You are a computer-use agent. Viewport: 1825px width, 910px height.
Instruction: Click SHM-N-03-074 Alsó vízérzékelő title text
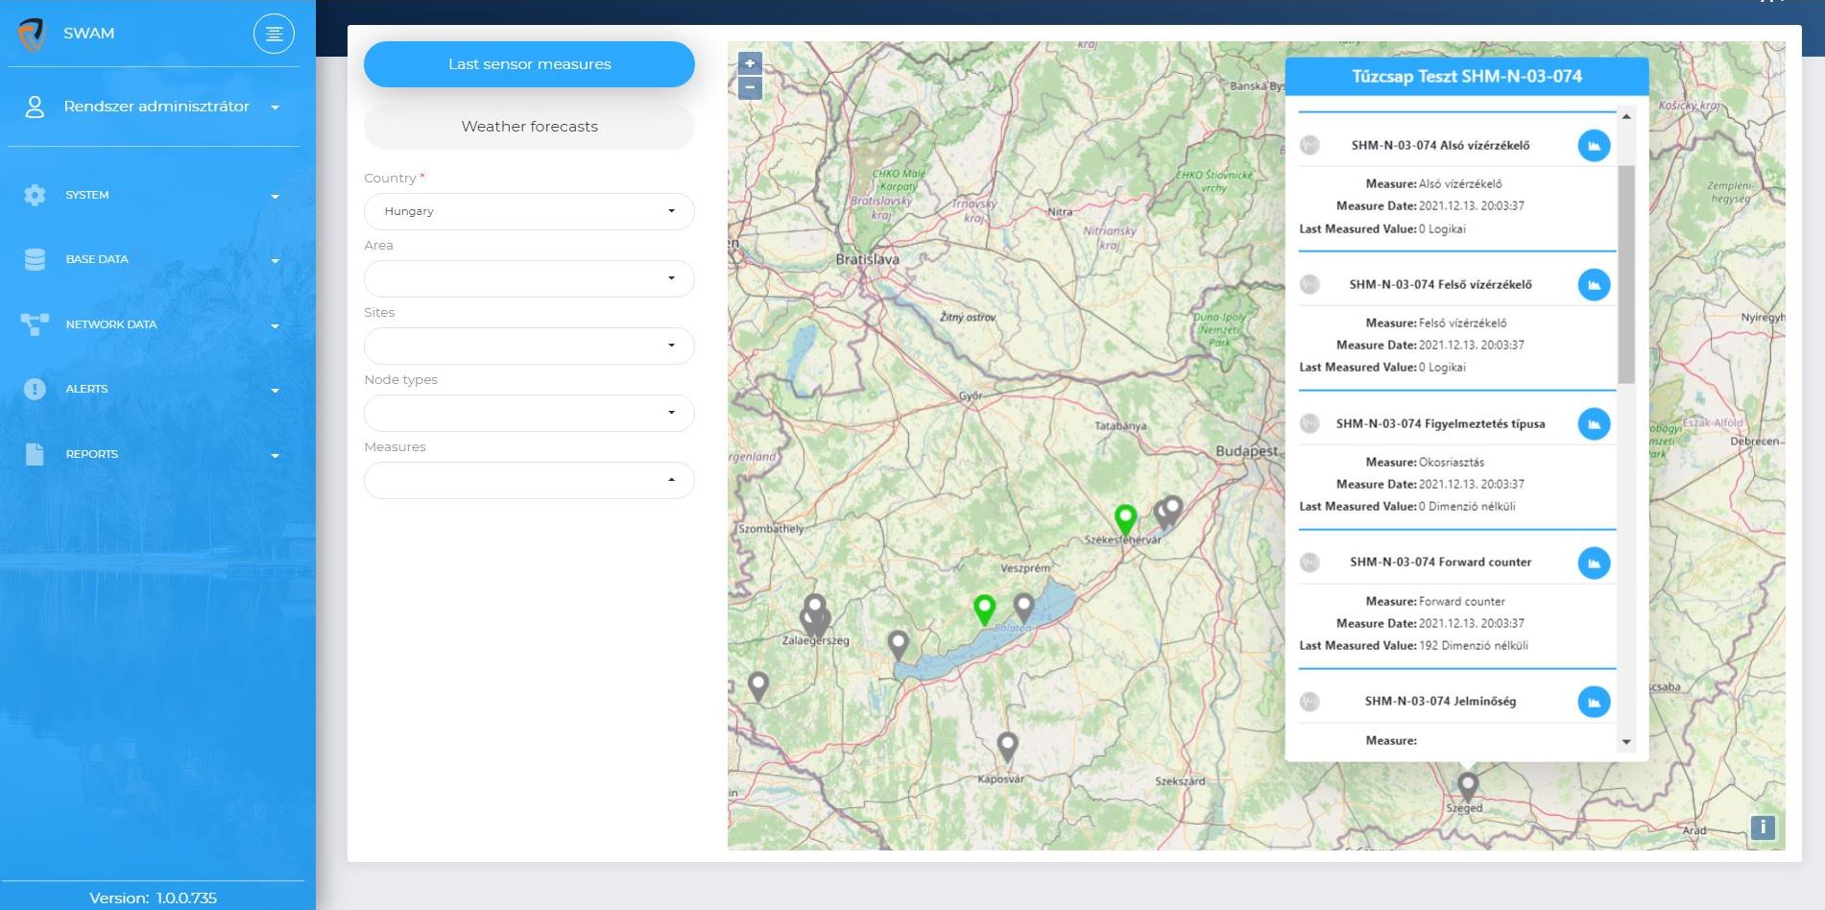(x=1440, y=146)
